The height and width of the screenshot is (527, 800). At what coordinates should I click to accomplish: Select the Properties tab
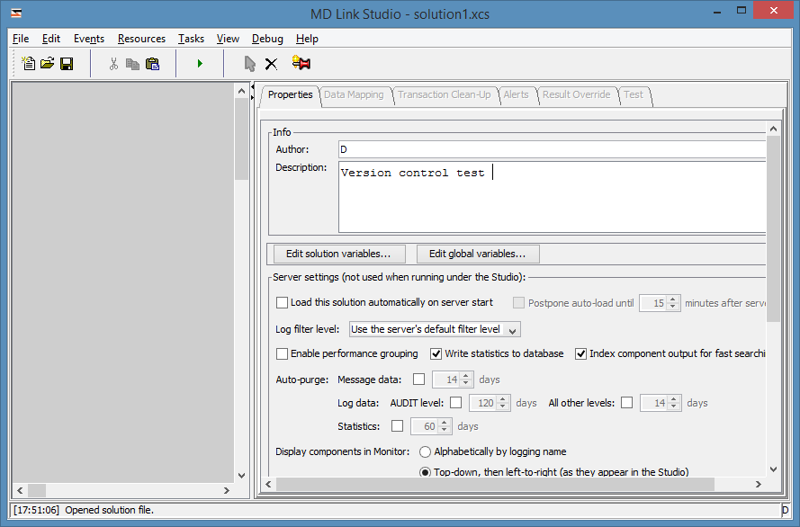[x=290, y=94]
